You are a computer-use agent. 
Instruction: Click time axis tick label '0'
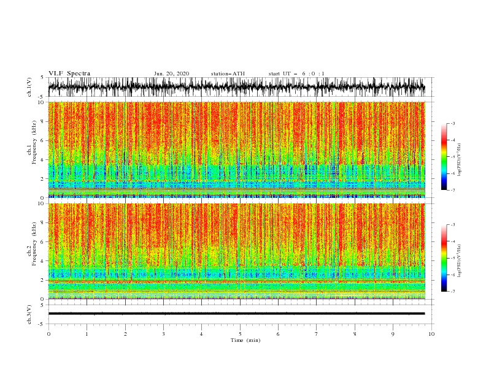coord(48,334)
